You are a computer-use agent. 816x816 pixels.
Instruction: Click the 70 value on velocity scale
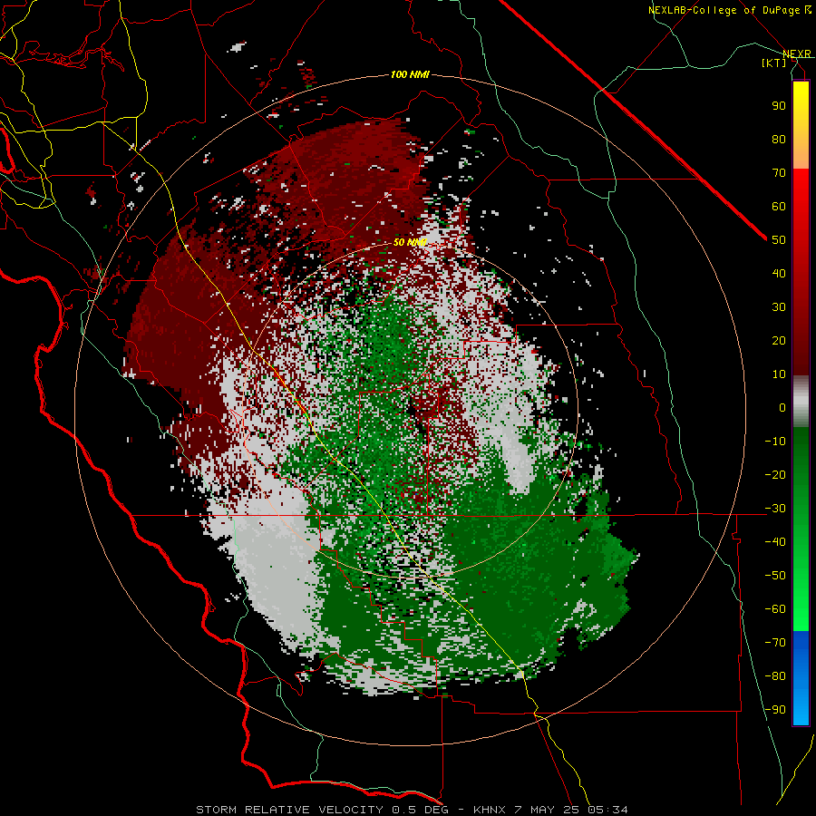(779, 173)
